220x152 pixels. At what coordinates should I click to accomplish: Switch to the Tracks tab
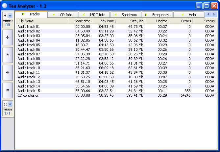(31, 14)
